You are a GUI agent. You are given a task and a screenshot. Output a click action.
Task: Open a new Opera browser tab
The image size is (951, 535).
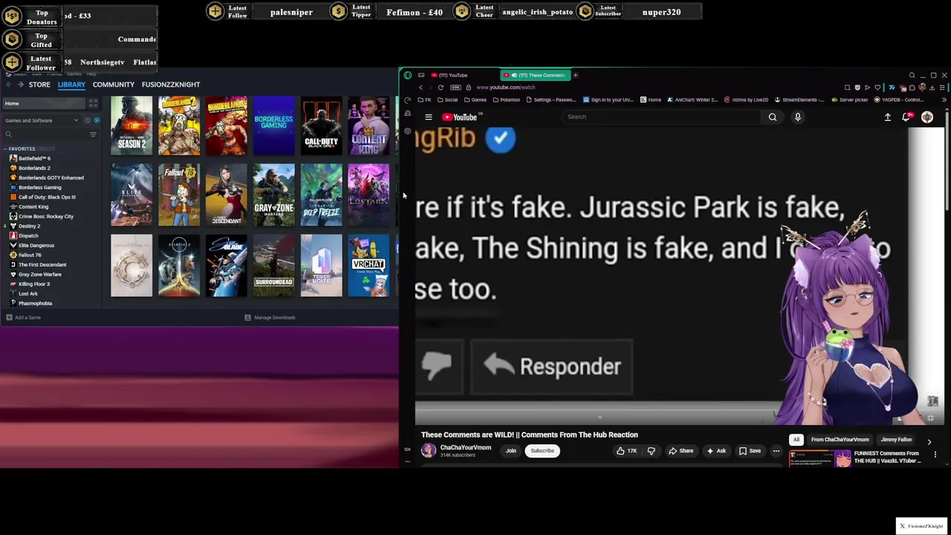tap(575, 75)
